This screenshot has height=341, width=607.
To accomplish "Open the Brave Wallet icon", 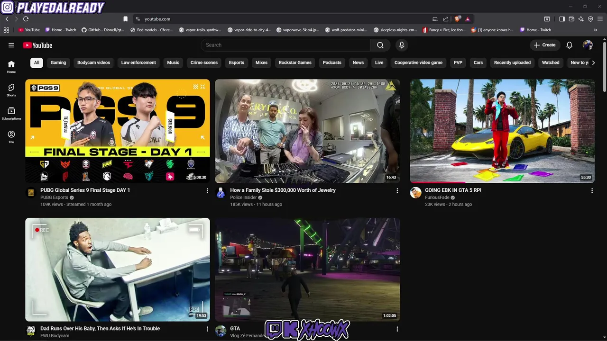I will tap(571, 19).
